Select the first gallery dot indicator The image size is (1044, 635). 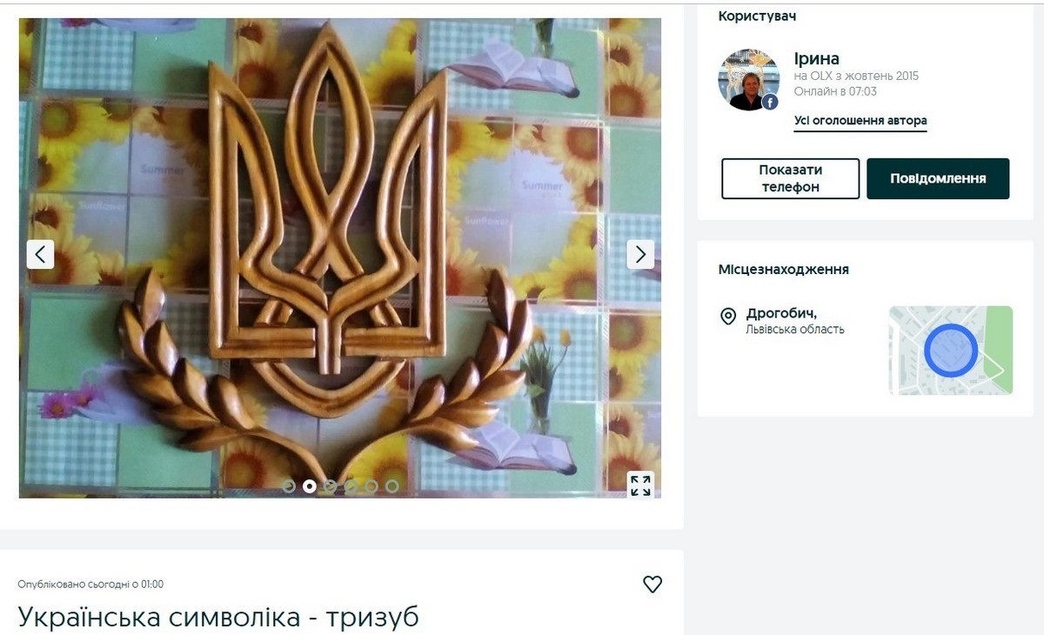pyautogui.click(x=289, y=486)
